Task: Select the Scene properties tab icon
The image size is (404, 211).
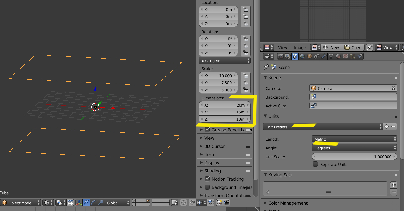Action: (x=295, y=56)
